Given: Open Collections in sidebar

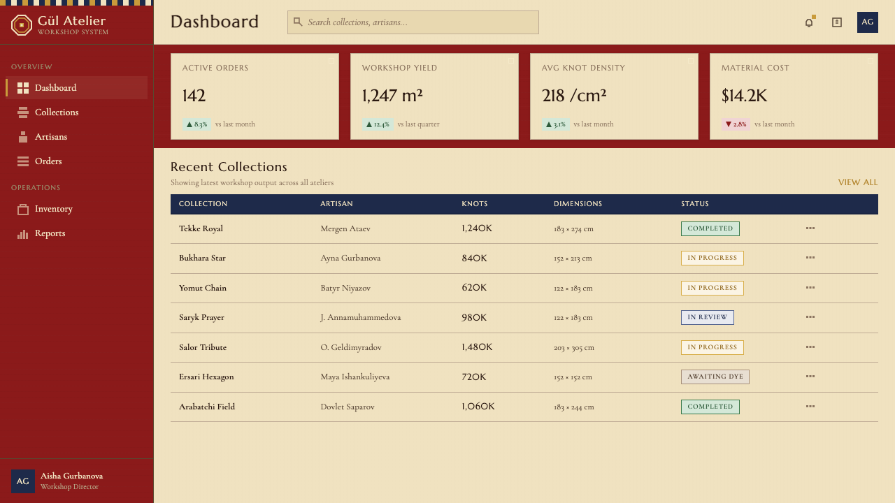Looking at the screenshot, I should point(77,112).
